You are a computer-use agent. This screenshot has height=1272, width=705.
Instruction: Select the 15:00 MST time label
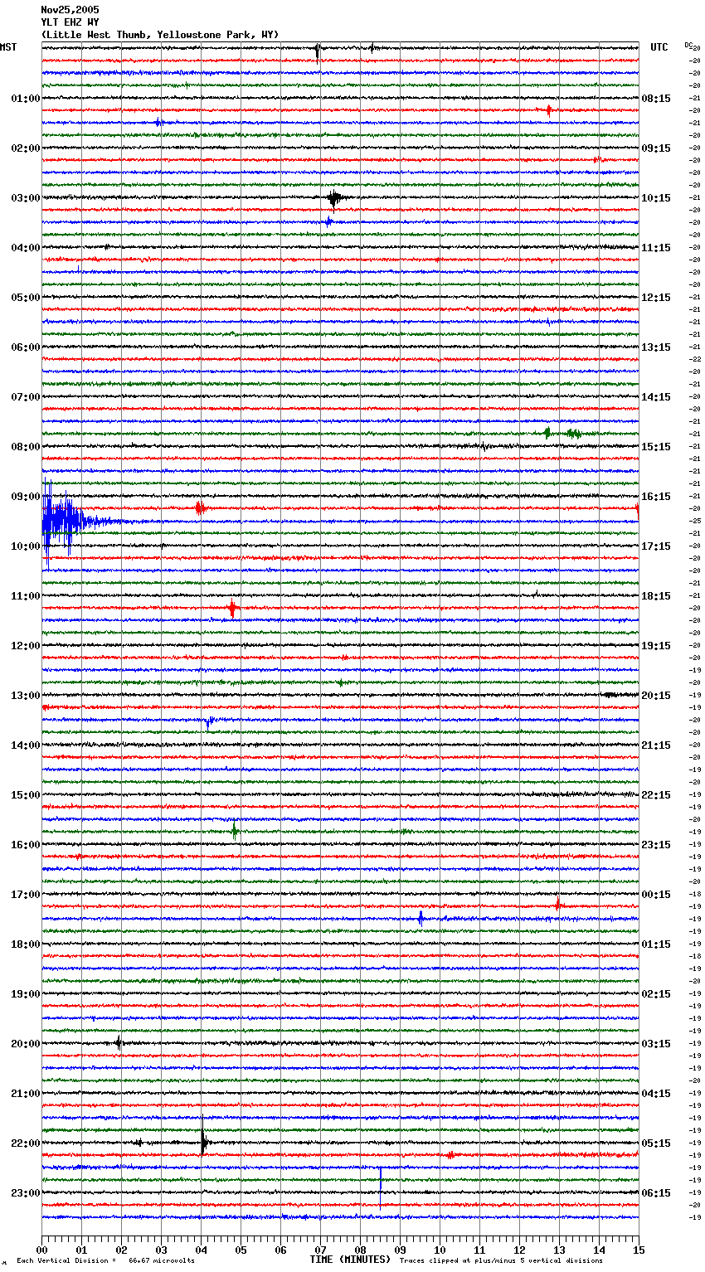(25, 795)
